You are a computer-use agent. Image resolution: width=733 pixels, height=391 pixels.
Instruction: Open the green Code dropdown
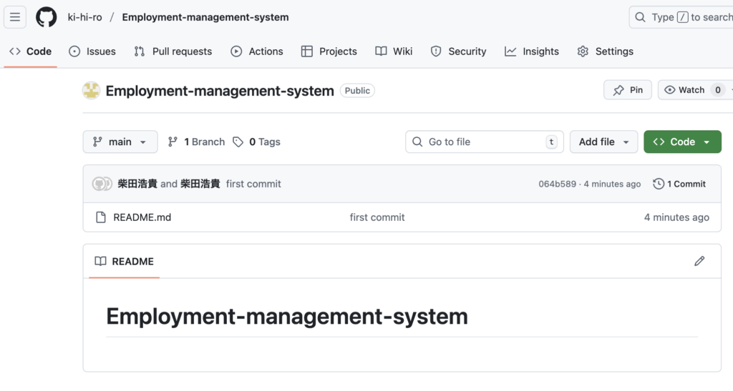682,142
